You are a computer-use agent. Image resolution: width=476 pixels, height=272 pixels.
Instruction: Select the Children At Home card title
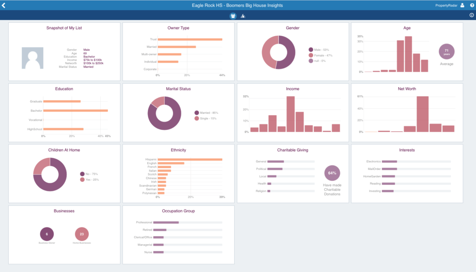pos(64,150)
